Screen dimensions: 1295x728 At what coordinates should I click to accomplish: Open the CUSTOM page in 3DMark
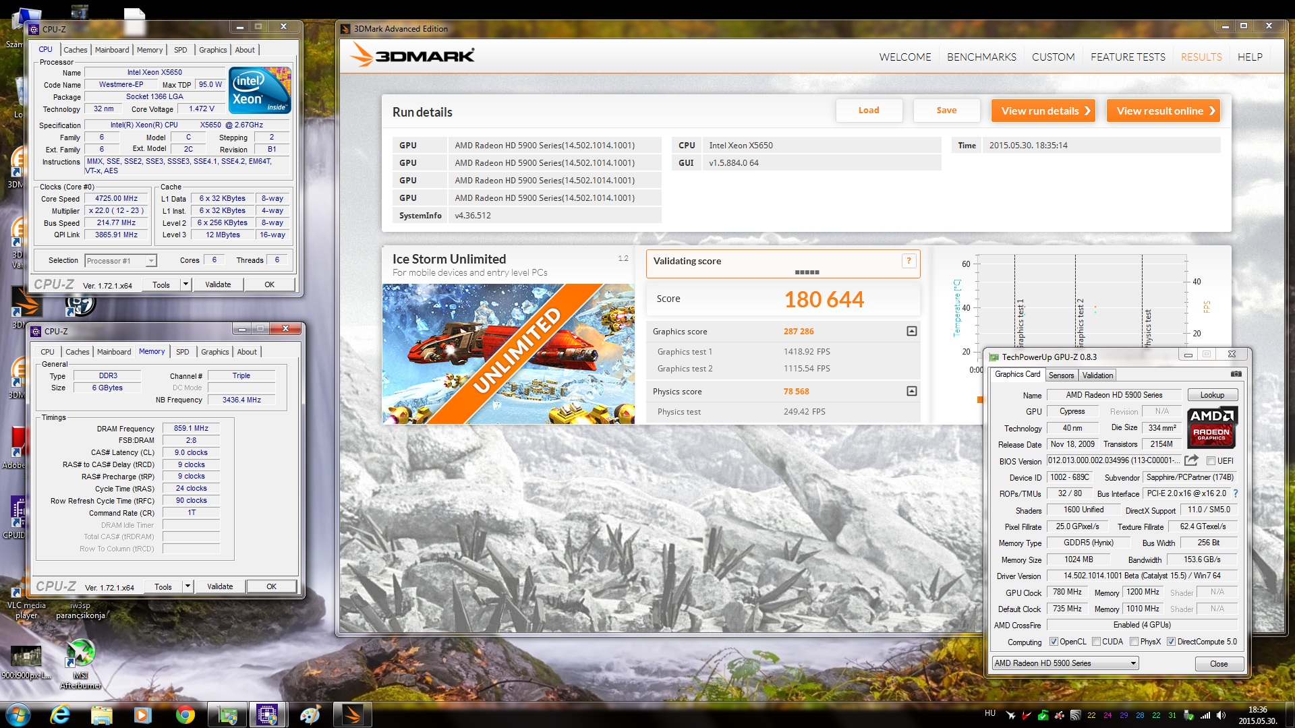tap(1053, 57)
